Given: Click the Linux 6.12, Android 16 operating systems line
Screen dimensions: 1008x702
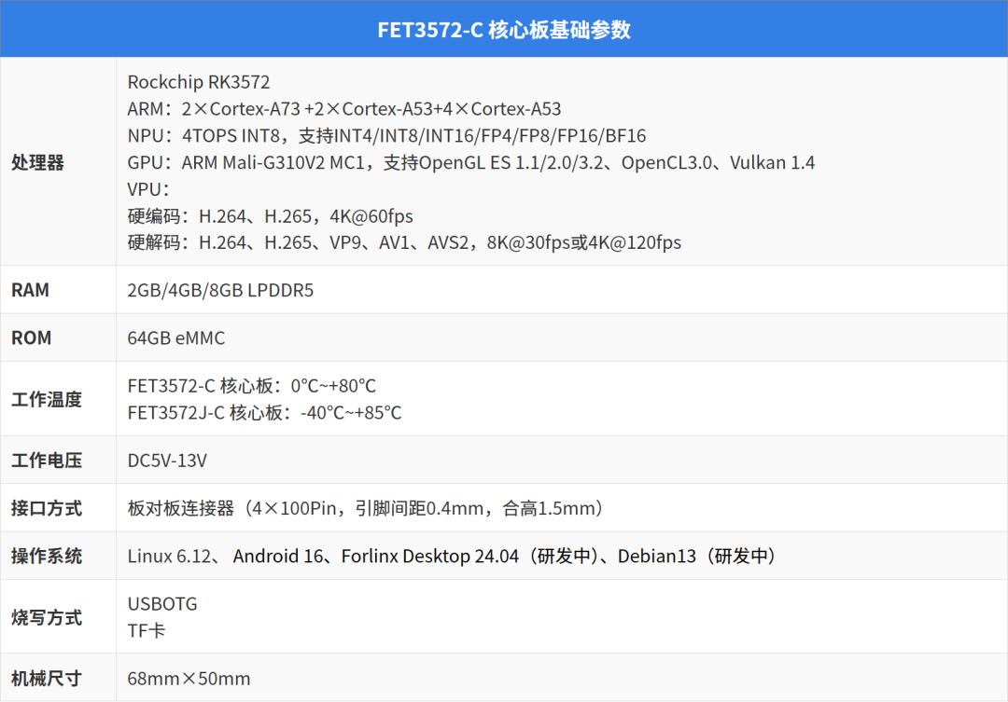Looking at the screenshot, I should point(452,557).
